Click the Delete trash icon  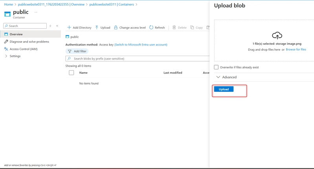[174, 28]
